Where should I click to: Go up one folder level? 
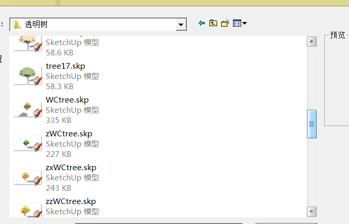coord(213,23)
